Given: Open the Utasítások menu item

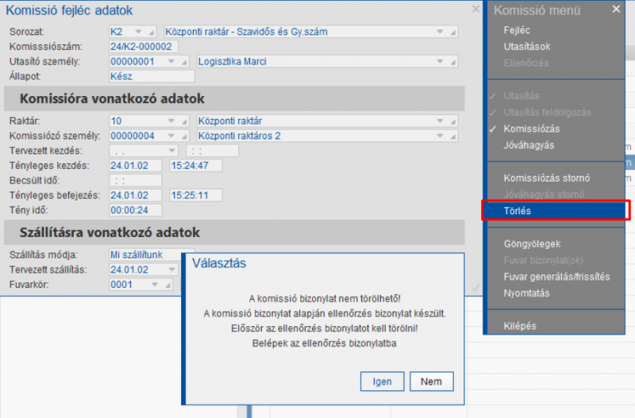Looking at the screenshot, I should [x=526, y=47].
